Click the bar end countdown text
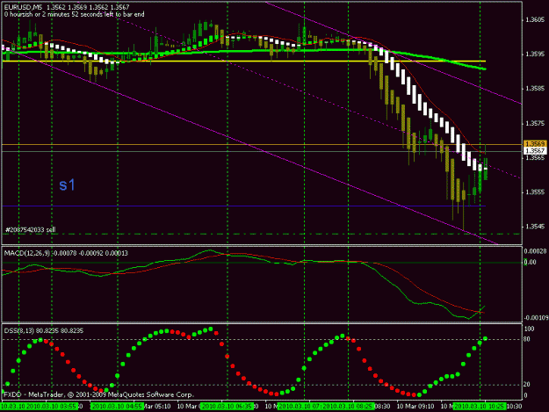 click(75, 14)
